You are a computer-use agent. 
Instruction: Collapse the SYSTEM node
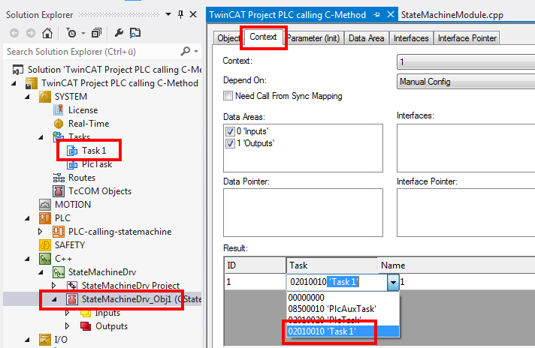point(27,97)
